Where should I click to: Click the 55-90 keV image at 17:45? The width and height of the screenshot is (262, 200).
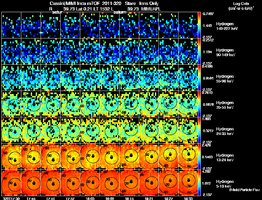31,78
